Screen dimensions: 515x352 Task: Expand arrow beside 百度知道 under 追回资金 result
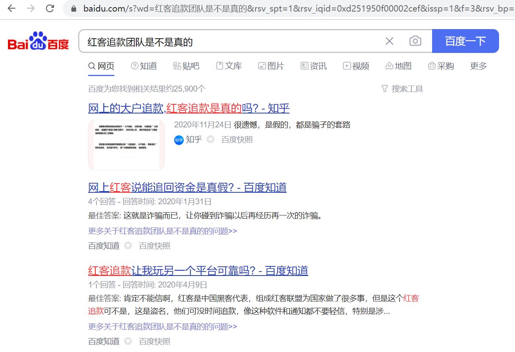point(128,246)
